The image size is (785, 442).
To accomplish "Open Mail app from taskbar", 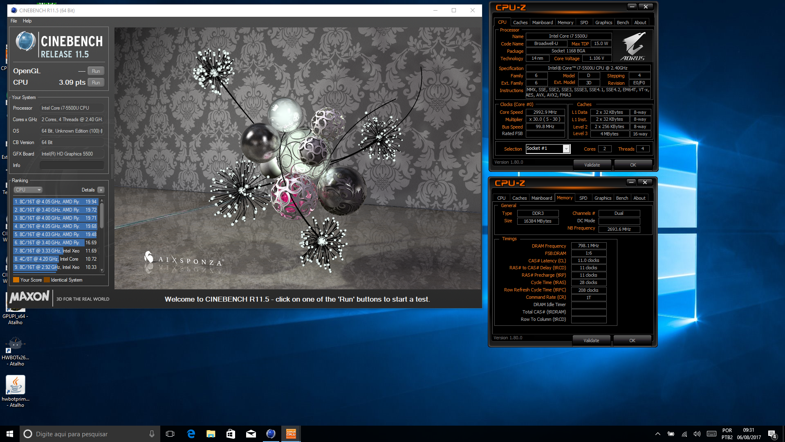I will click(x=251, y=434).
